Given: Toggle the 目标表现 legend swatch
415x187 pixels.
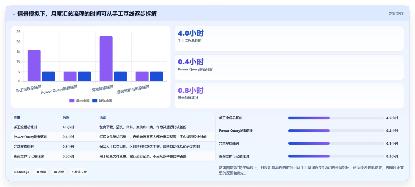Looking at the screenshot, I should pos(95,100).
